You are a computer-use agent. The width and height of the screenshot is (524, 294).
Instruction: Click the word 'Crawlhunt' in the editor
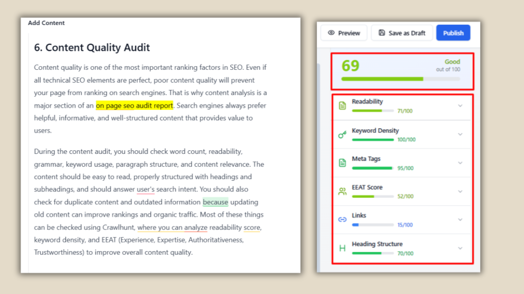pos(119,227)
